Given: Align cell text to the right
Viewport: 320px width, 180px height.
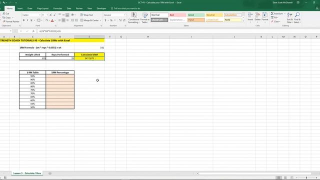Looking at the screenshot, I should click(x=67, y=20).
